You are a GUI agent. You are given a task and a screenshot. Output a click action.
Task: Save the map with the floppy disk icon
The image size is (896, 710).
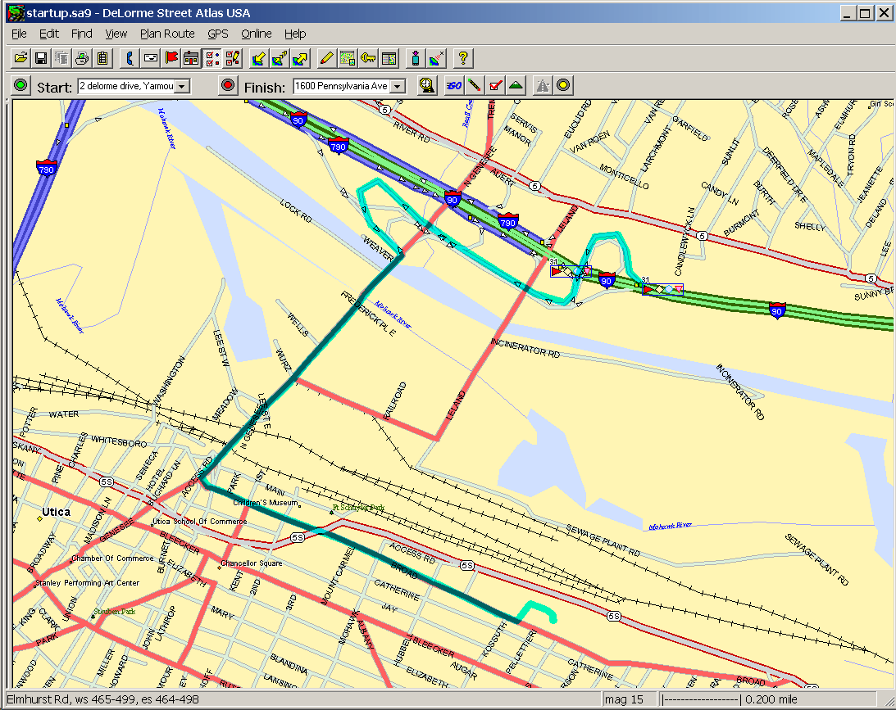click(41, 58)
